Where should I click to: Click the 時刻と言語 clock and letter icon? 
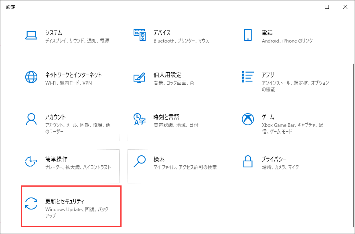(x=139, y=119)
